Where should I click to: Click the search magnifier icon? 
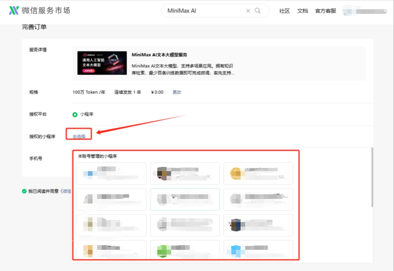[x=258, y=10]
